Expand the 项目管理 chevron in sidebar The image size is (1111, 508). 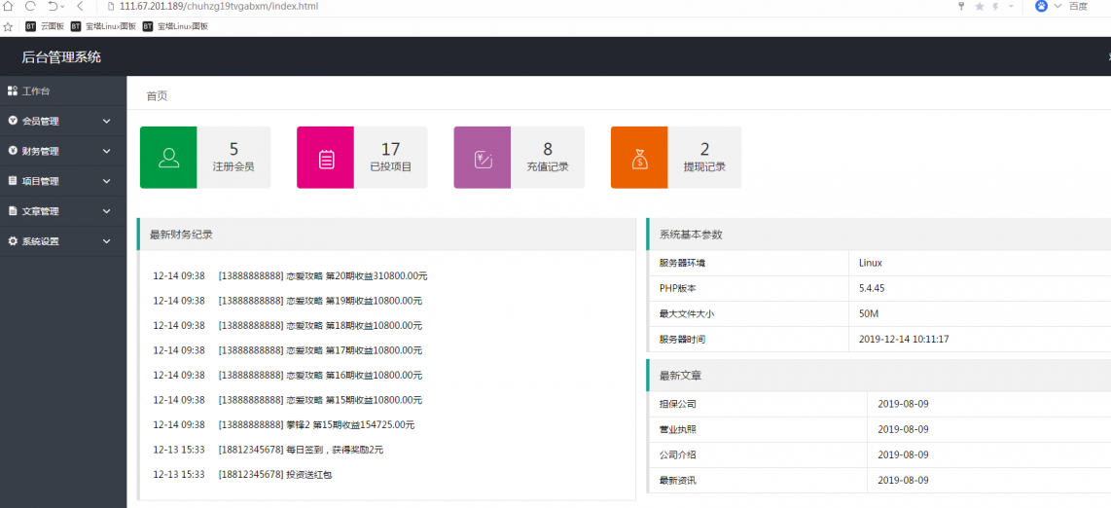coord(106,181)
